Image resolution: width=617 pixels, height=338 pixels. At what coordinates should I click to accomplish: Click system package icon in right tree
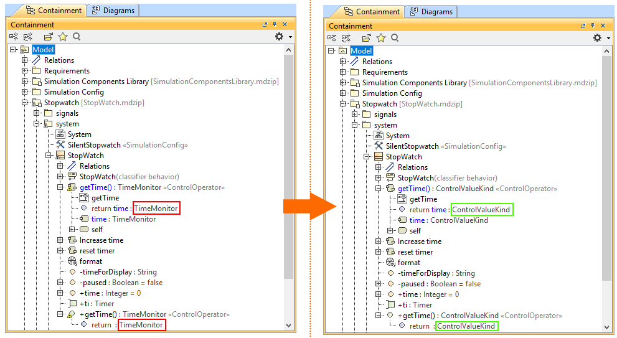pyautogui.click(x=366, y=125)
